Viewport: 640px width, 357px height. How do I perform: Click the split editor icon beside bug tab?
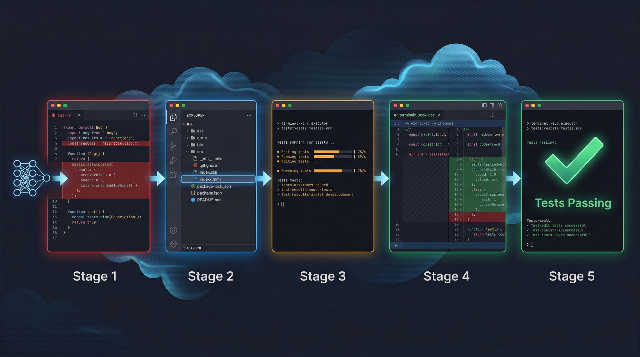click(x=135, y=115)
